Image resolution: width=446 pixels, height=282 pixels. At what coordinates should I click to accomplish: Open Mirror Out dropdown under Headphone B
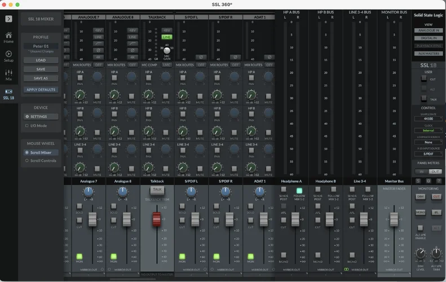(326, 274)
